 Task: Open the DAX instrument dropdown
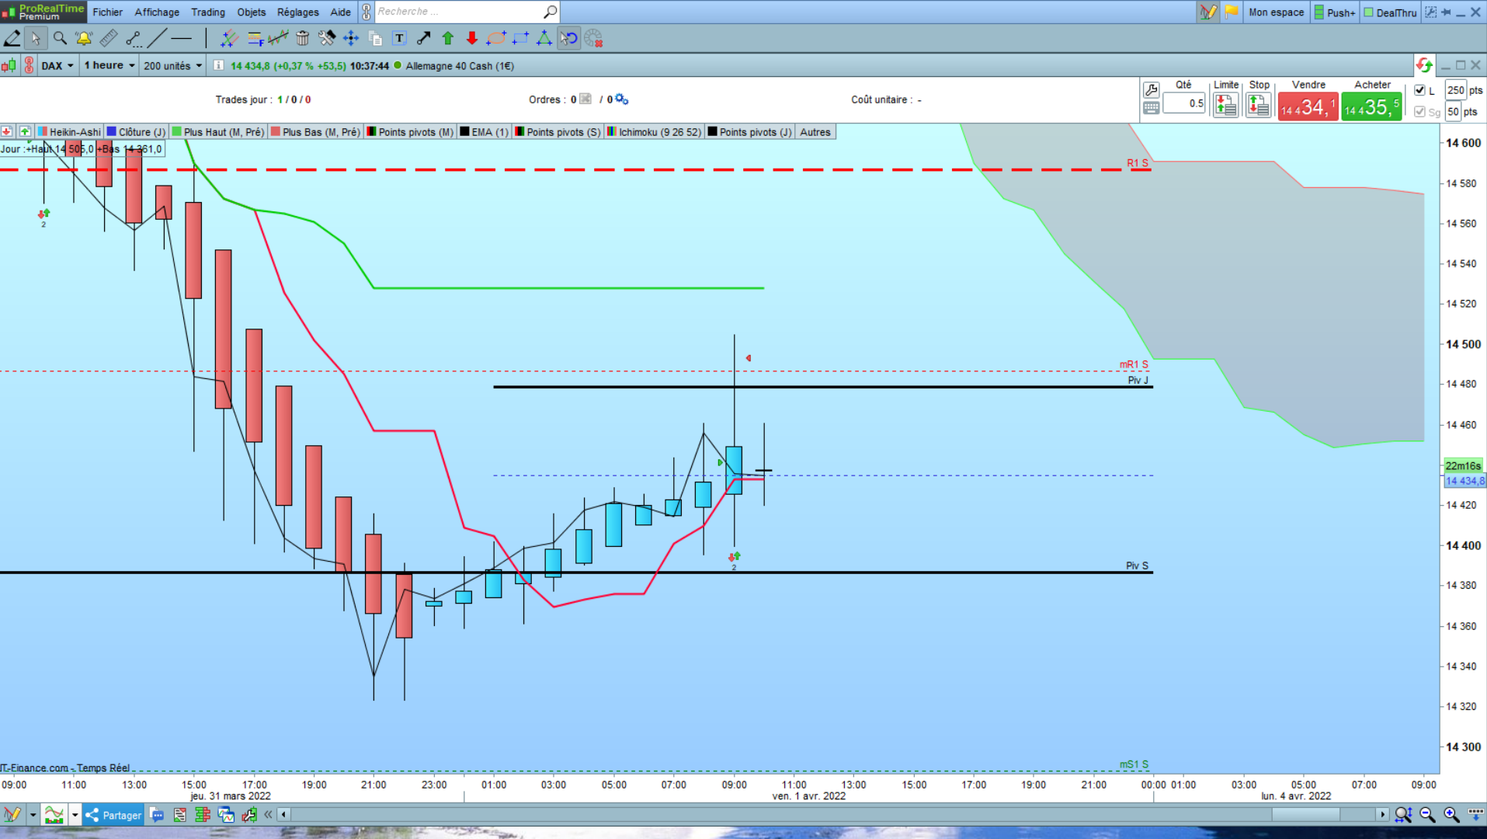tap(57, 66)
